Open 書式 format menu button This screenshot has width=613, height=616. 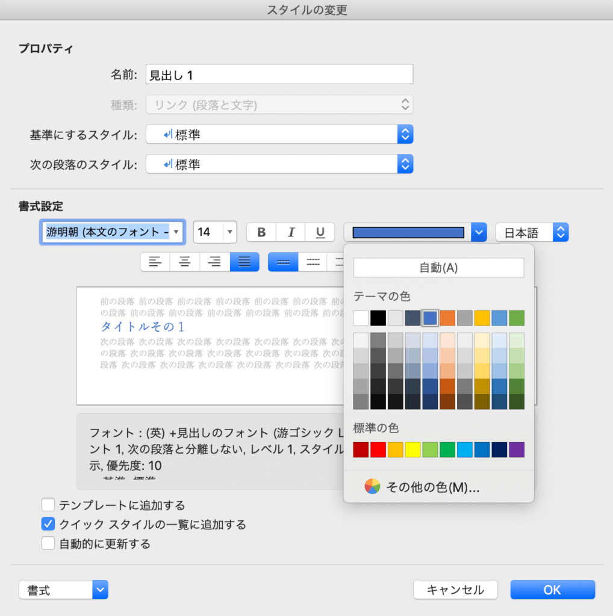click(63, 590)
